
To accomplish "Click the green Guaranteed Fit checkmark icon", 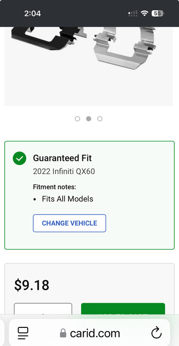I will (19, 158).
